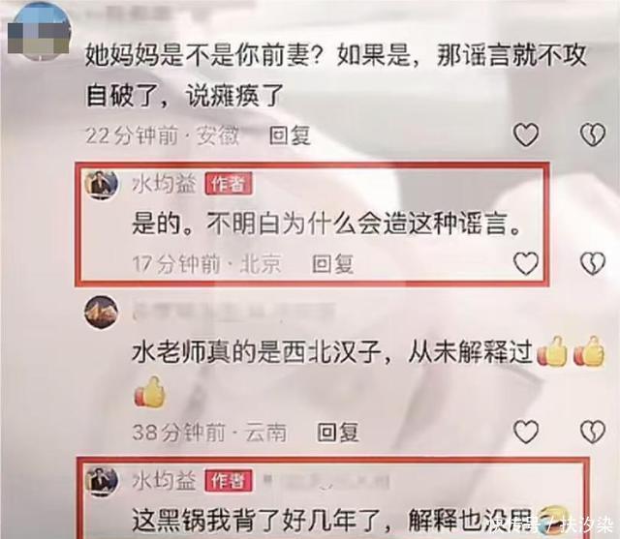
Task: Open the blurred avatar of top commenter
Action: 39,32
